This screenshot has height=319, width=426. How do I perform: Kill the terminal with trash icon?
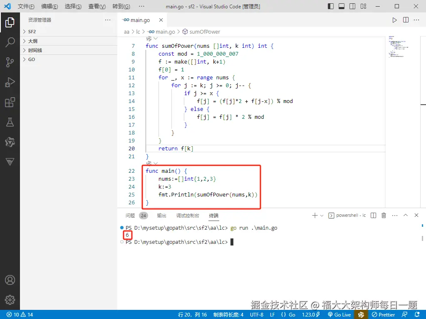[384, 216]
